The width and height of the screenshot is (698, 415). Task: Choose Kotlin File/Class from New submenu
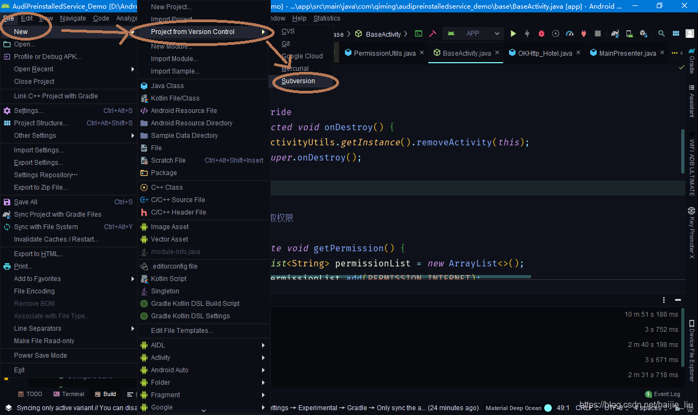tap(204, 98)
